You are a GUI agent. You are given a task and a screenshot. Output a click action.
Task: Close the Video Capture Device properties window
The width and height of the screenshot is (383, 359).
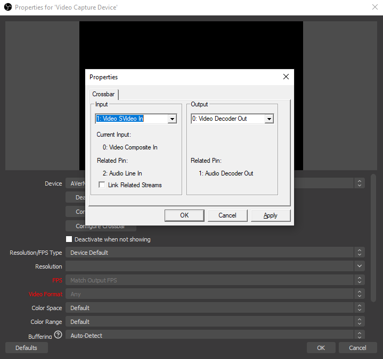click(x=373, y=7)
